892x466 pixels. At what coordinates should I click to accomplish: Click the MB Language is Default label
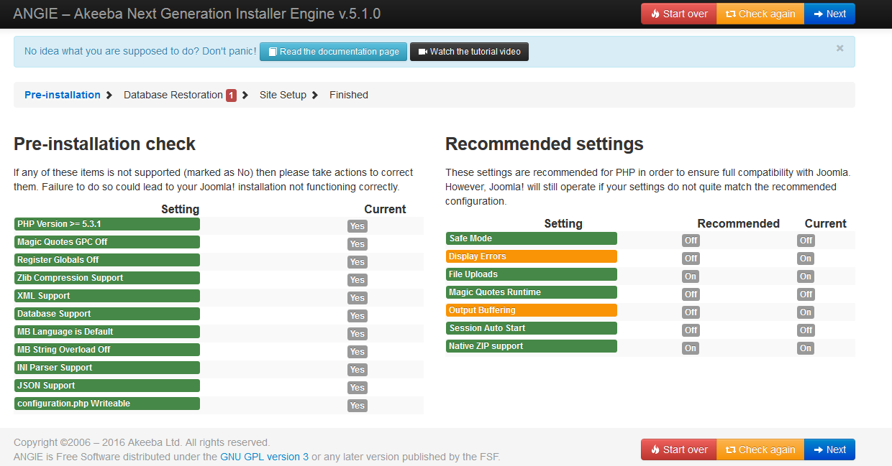point(107,332)
